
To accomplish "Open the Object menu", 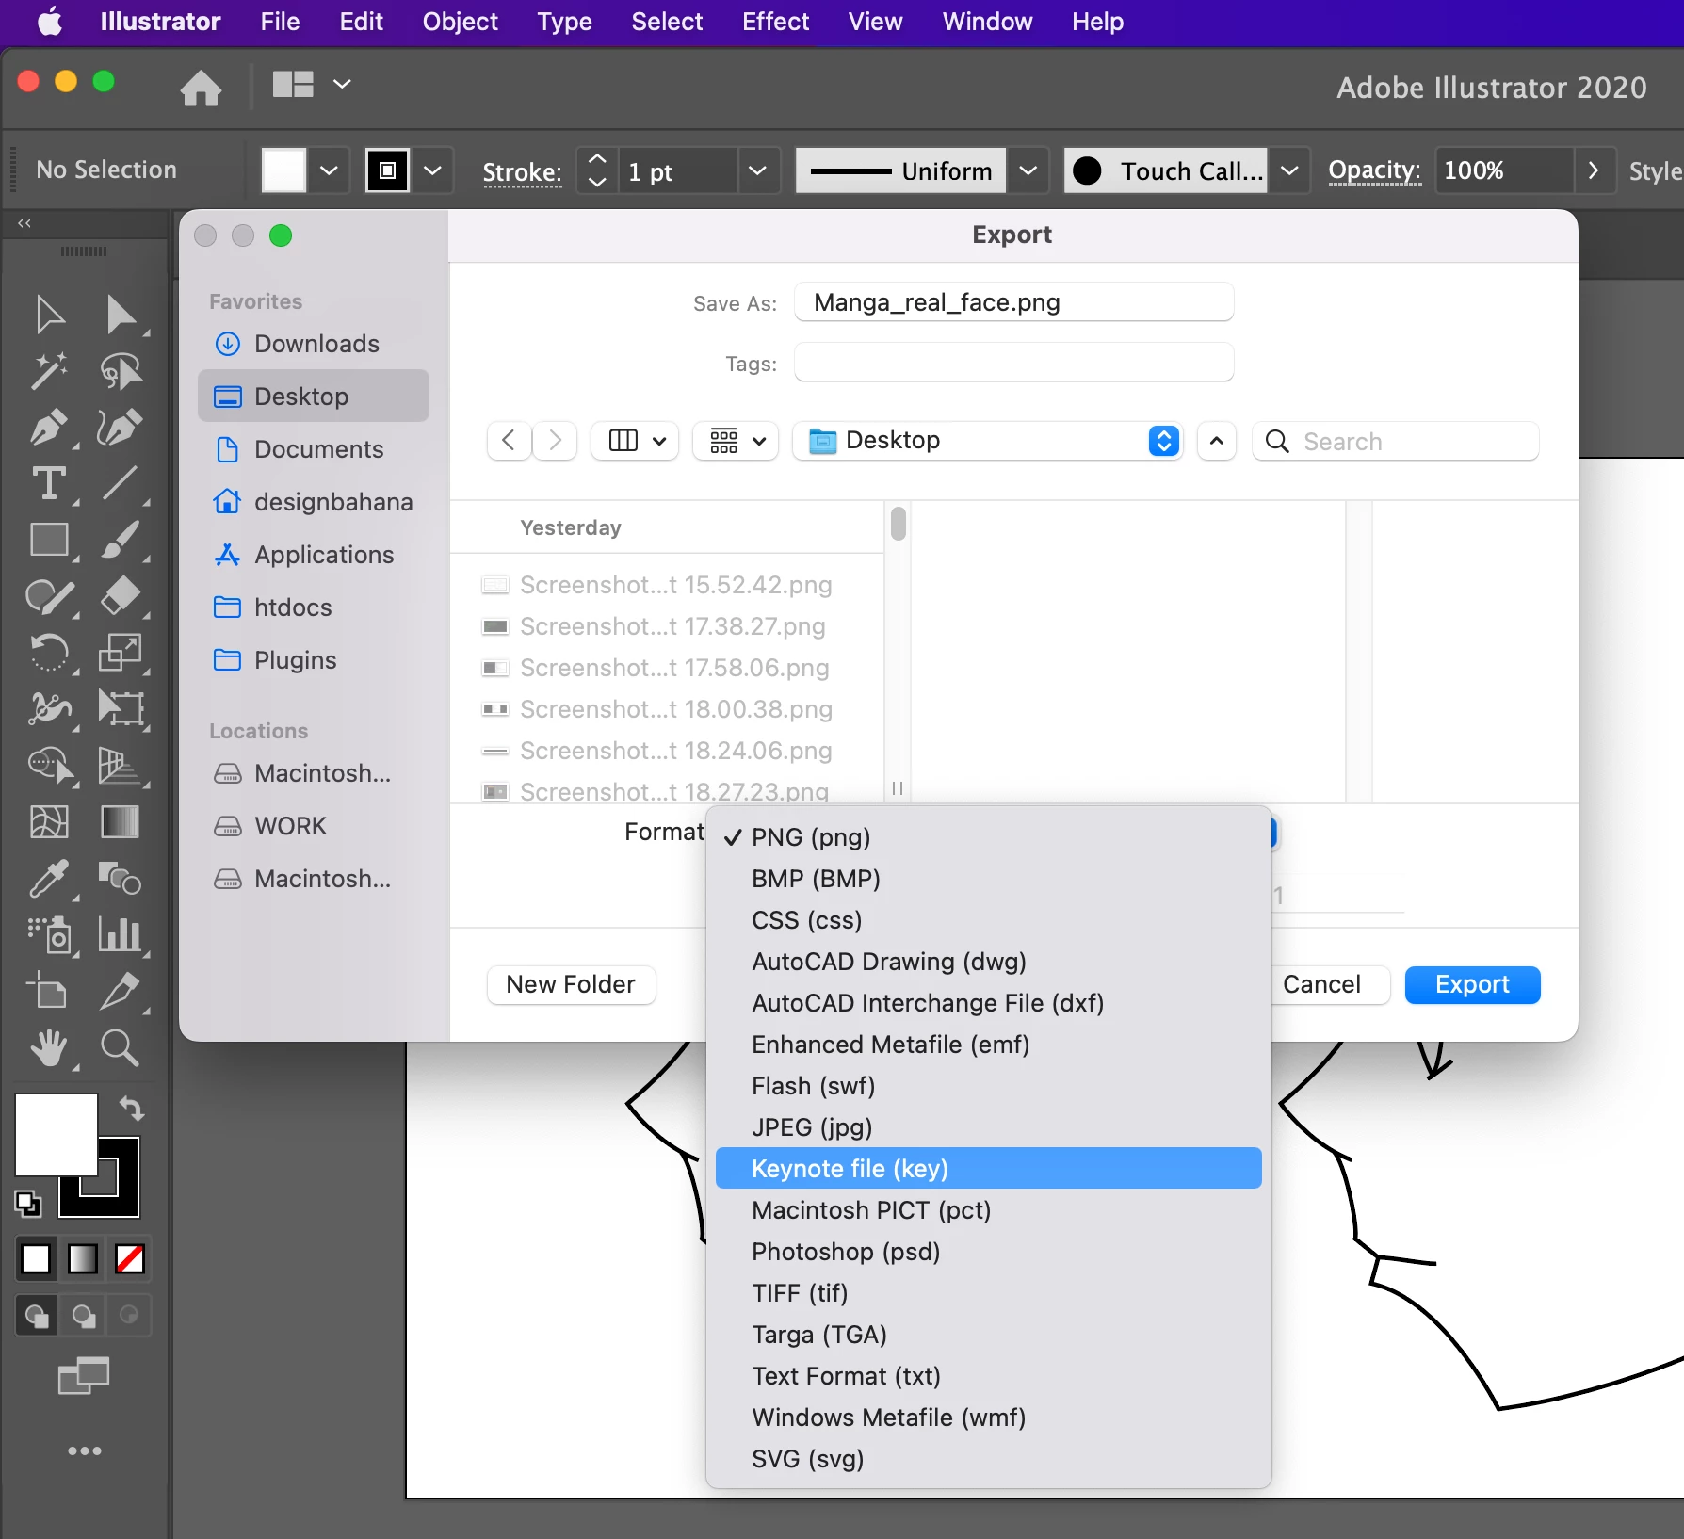I will [460, 21].
